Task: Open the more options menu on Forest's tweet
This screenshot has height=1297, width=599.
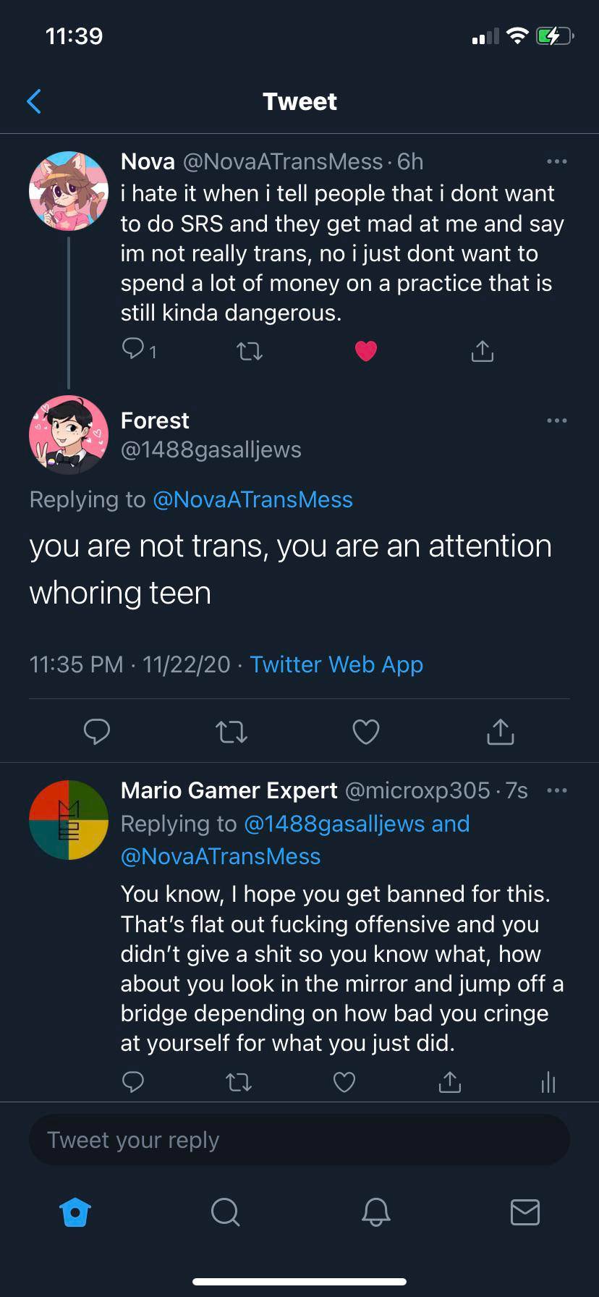Action: [x=557, y=421]
